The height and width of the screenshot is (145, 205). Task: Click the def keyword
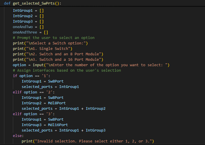pyautogui.click(x=7, y=3)
